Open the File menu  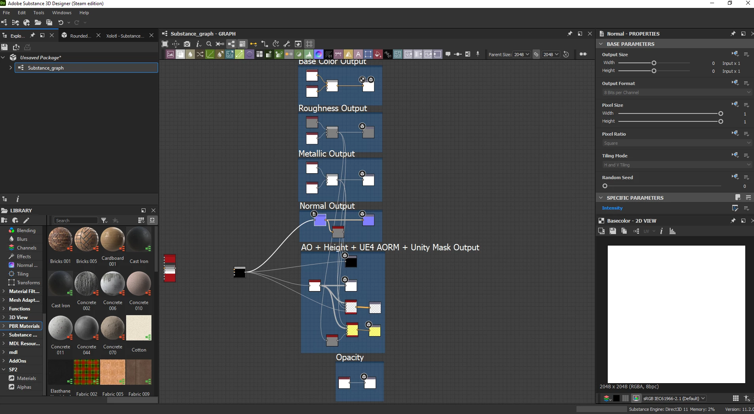click(6, 13)
